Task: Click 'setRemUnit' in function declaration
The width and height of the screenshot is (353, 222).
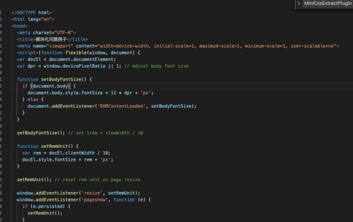Action: pos(54,146)
